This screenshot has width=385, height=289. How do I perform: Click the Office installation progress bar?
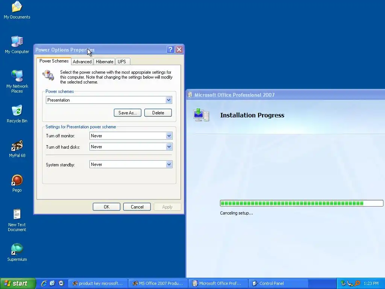tap(302, 203)
